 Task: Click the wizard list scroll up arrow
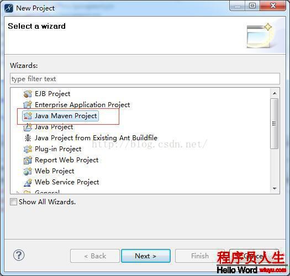[275, 93]
